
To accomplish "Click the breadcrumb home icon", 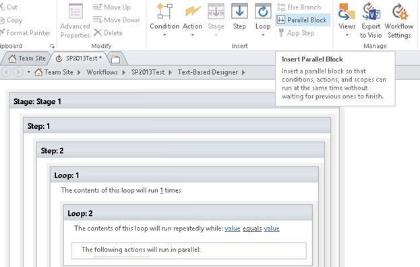I will (x=38, y=72).
